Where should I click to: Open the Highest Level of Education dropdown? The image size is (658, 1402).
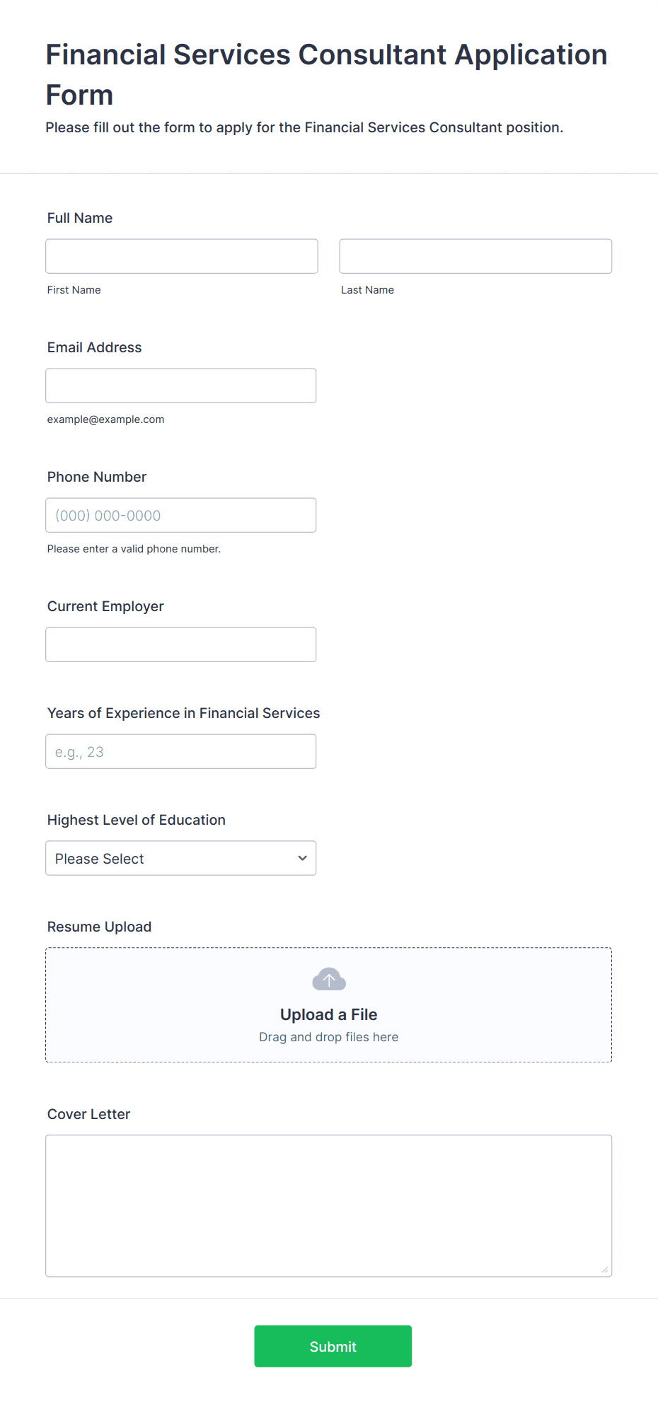181,858
